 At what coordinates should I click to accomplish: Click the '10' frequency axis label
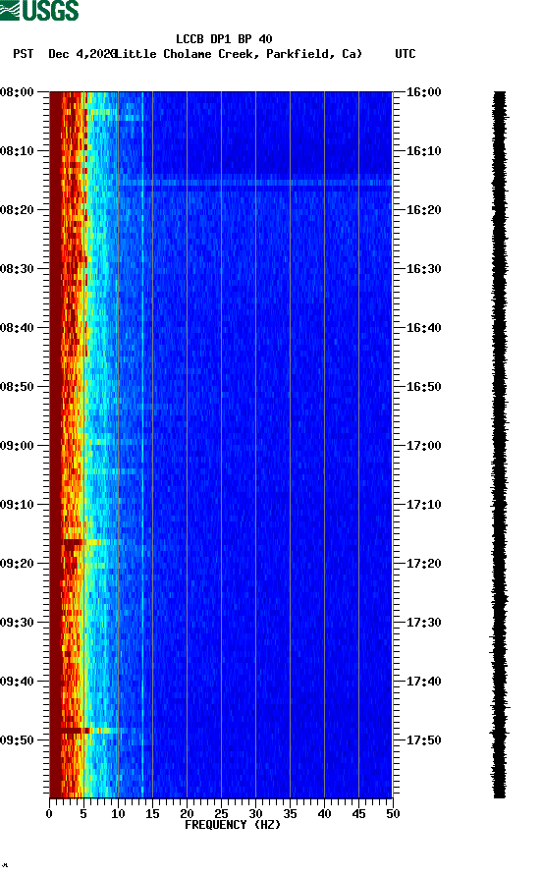pos(118,814)
